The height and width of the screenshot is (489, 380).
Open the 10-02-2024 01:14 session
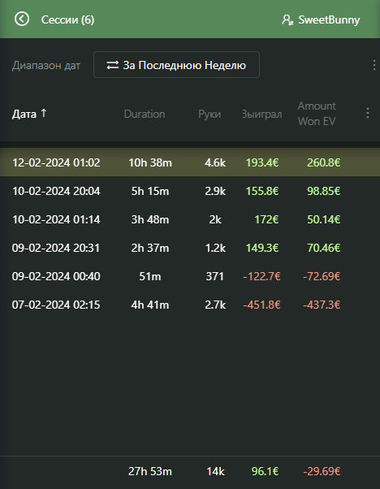pyautogui.click(x=190, y=219)
